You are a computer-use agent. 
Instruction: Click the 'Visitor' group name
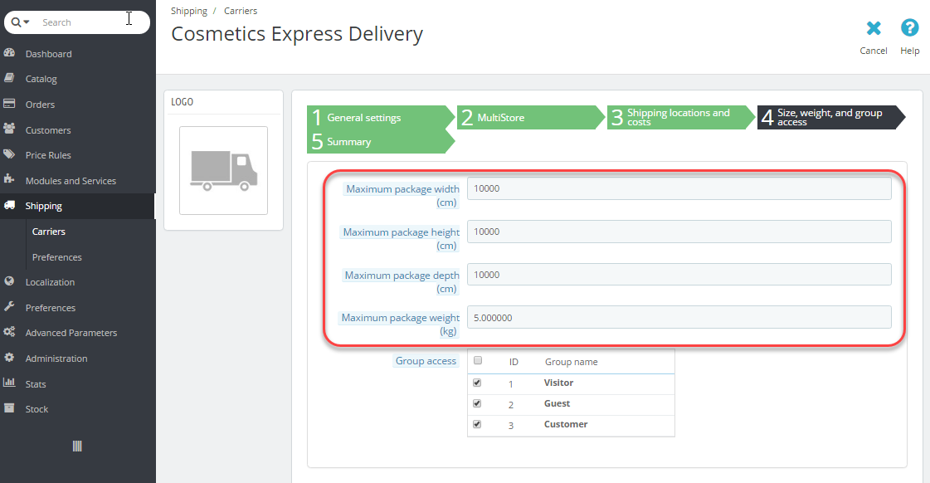[x=558, y=383]
